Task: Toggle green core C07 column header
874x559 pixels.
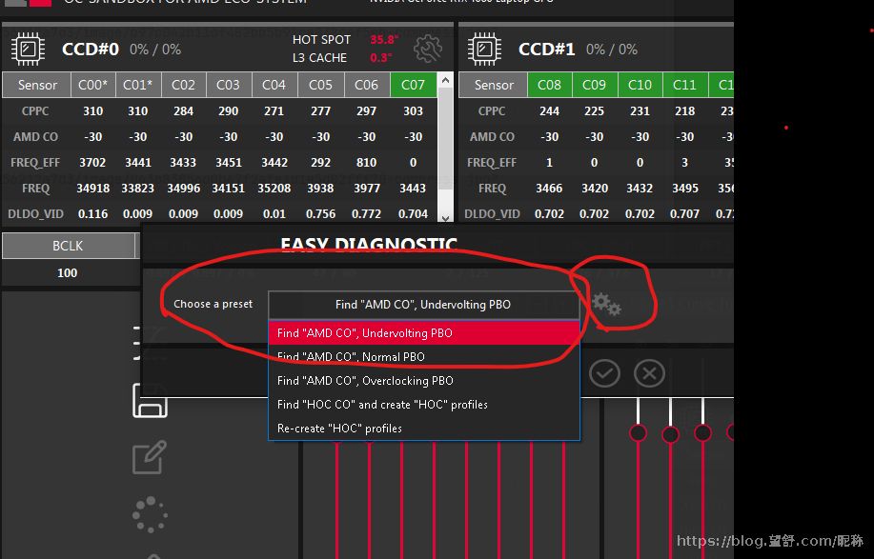Action: (x=413, y=85)
